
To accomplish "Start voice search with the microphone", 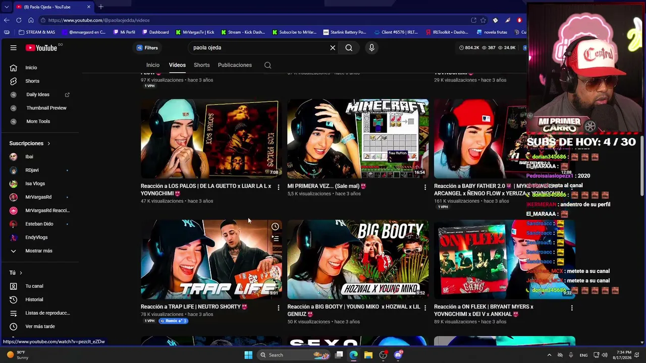I will click(x=371, y=48).
